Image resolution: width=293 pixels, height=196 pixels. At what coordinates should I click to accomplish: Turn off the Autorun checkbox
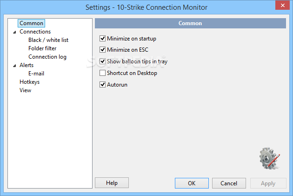tap(102, 85)
